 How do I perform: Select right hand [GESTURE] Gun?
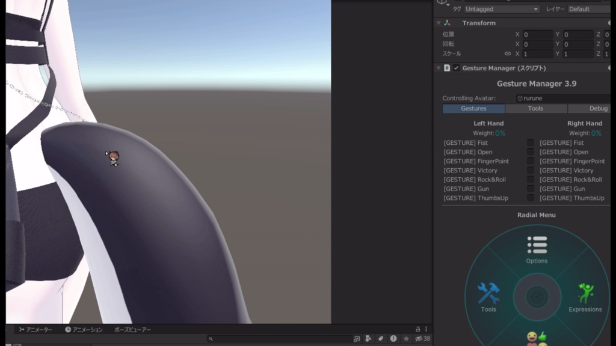tap(562, 189)
